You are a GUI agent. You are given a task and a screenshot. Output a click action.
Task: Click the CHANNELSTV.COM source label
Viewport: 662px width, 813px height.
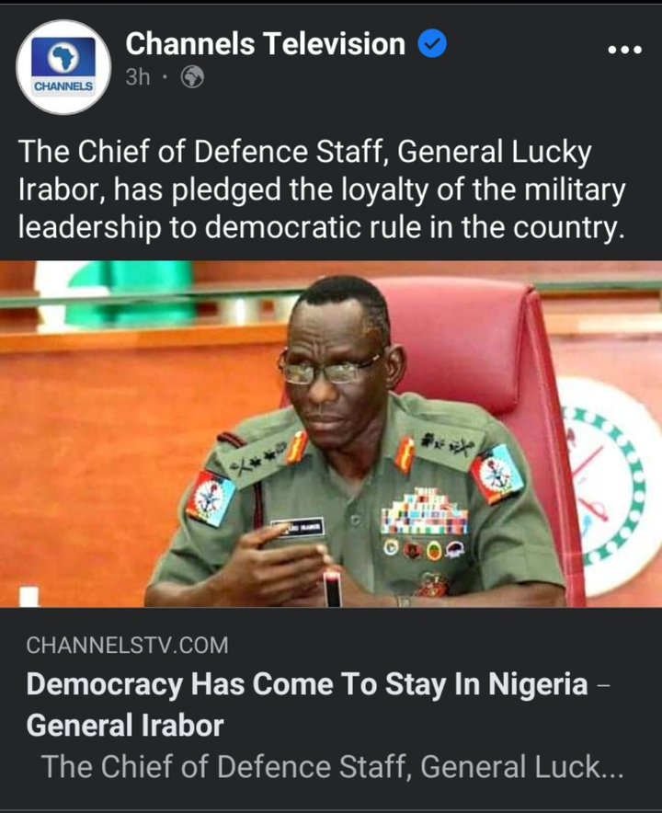127,646
